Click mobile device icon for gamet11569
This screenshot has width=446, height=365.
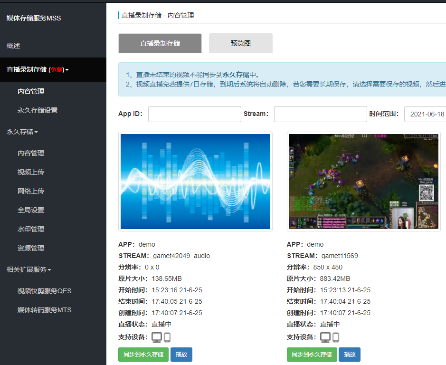tap(336, 337)
